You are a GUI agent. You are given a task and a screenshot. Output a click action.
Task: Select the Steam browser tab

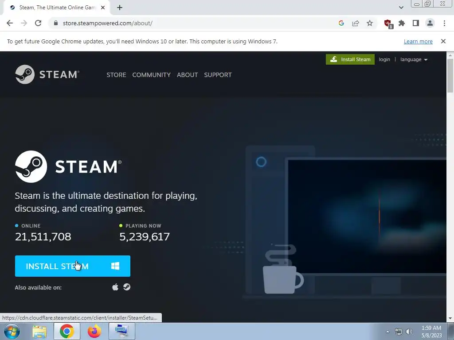pyautogui.click(x=56, y=8)
